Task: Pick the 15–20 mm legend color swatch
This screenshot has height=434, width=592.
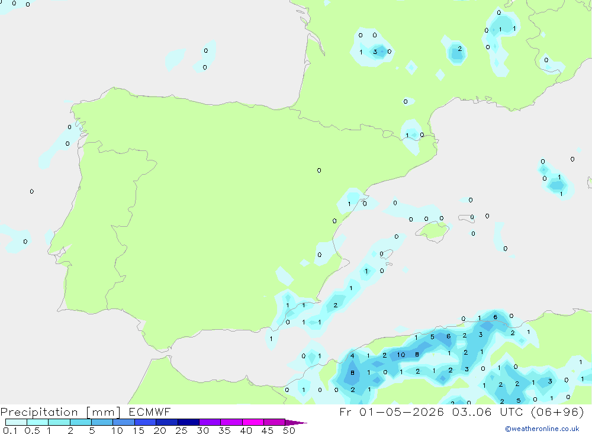Action: tap(146, 422)
